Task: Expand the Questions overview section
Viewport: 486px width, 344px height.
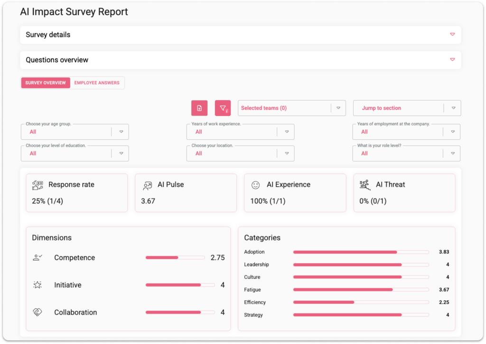Action: click(241, 60)
